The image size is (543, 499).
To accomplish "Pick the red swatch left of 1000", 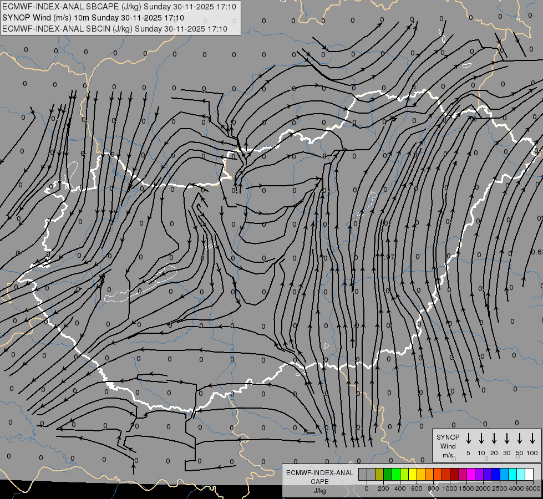I will click(446, 474).
